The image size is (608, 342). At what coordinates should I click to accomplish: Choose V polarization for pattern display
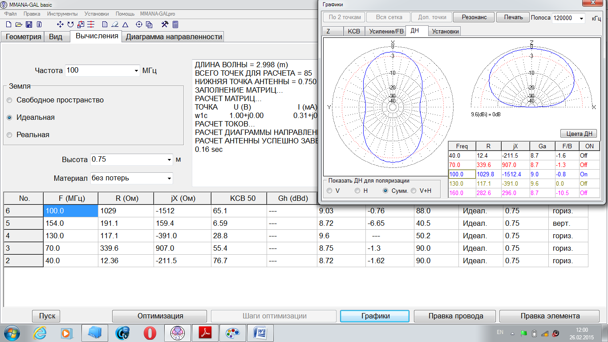tap(329, 191)
